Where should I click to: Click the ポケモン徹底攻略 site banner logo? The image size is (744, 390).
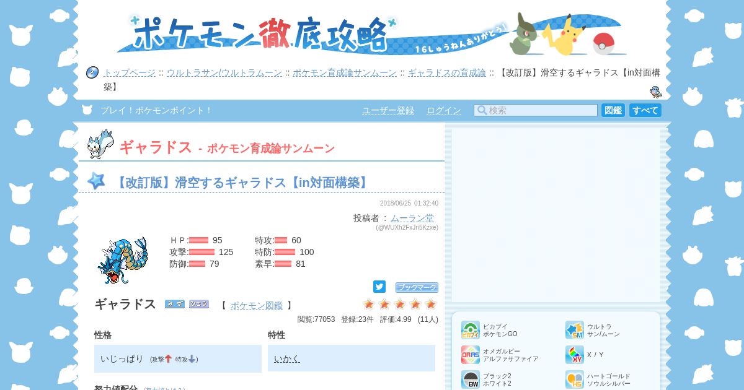[x=260, y=32]
